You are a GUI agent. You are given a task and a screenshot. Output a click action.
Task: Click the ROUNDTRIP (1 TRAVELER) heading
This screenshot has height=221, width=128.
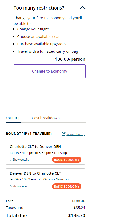pyautogui.click(x=29, y=134)
